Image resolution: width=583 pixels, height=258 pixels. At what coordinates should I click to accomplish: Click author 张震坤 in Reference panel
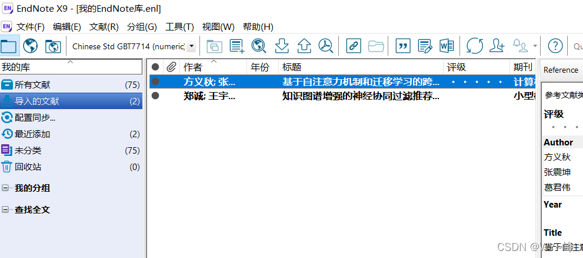coord(557,172)
